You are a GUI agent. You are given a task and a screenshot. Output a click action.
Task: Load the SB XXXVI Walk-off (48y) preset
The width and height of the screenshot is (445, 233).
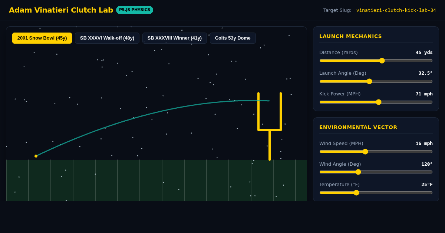point(107,38)
